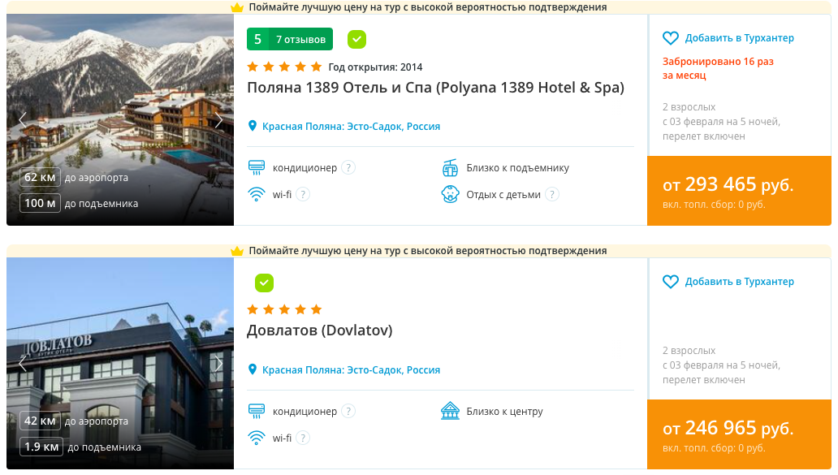838x475 pixels.
Task: Click 'Близко к подъемнику' label
Action: 517,168
